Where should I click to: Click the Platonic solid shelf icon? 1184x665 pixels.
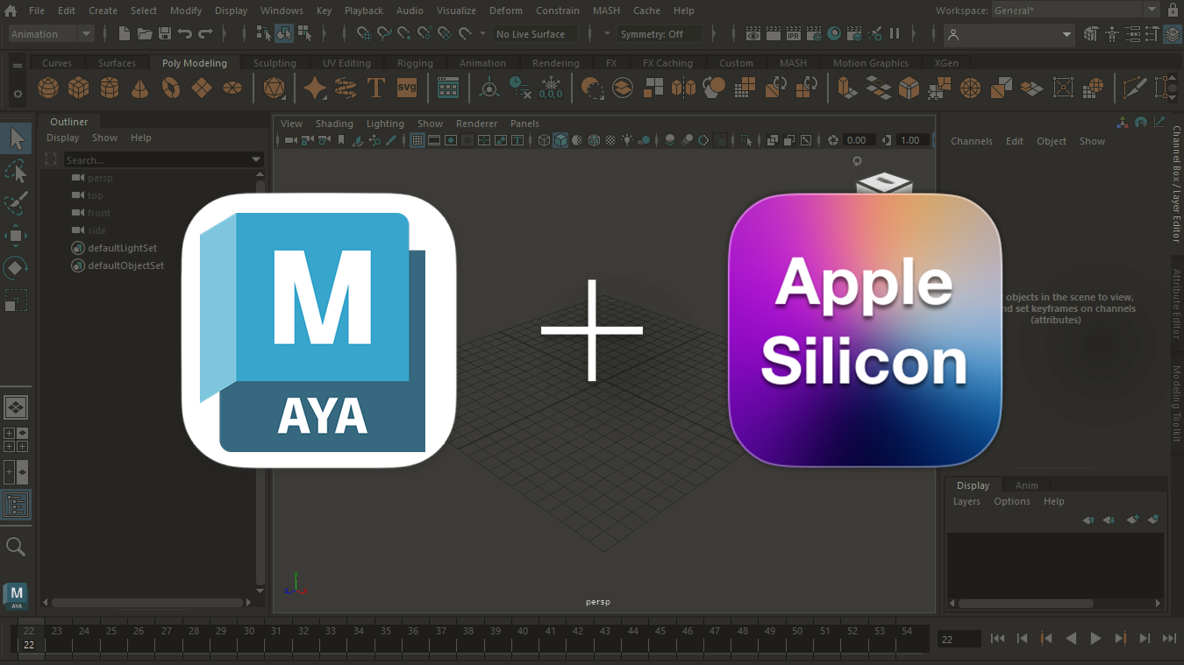click(x=275, y=88)
